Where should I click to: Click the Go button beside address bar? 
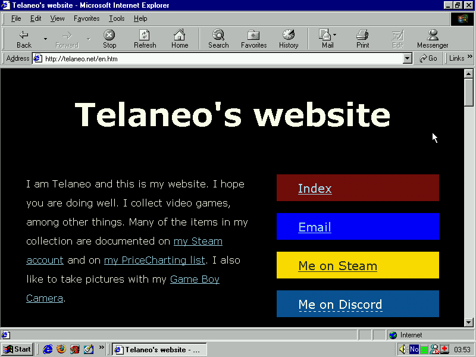[428, 58]
